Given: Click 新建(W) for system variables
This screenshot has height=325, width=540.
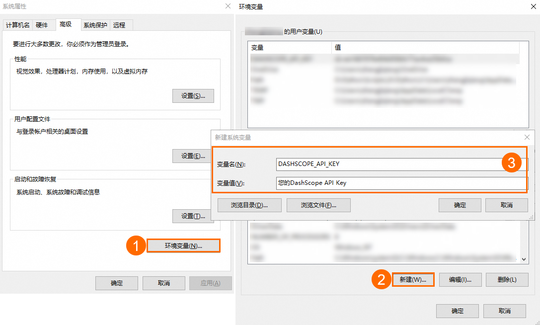Looking at the screenshot, I should pos(413,279).
